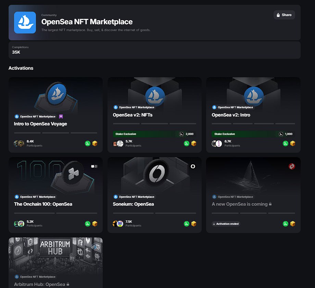Click the Share button

pyautogui.click(x=284, y=15)
